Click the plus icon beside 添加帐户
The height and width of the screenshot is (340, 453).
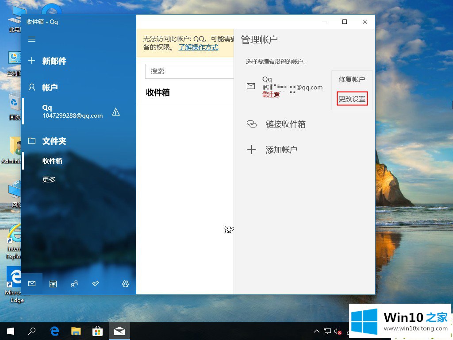pyautogui.click(x=251, y=150)
